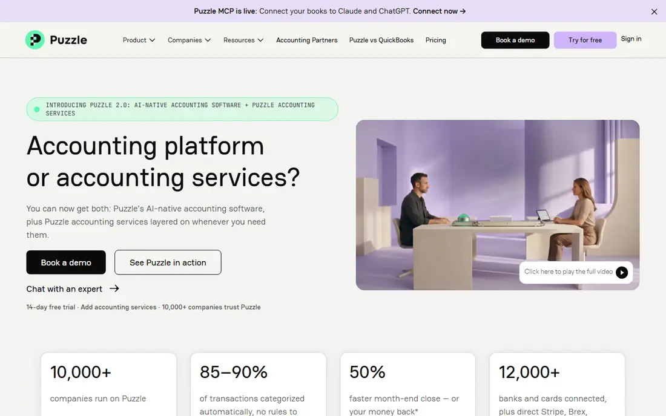Click the 10,000+ companies stat card

coord(109,384)
